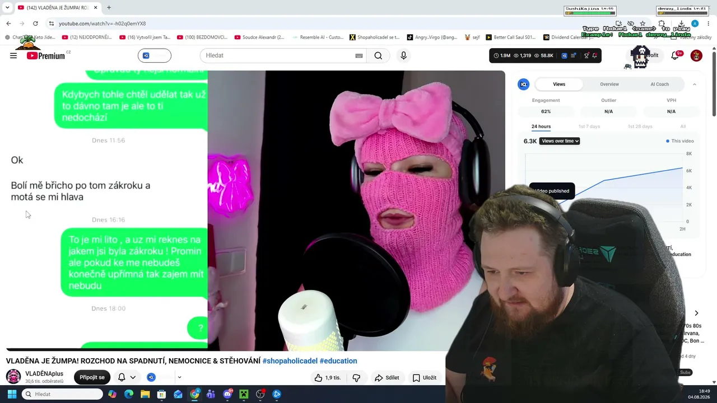Open File Explorer from the taskbar

click(x=145, y=394)
